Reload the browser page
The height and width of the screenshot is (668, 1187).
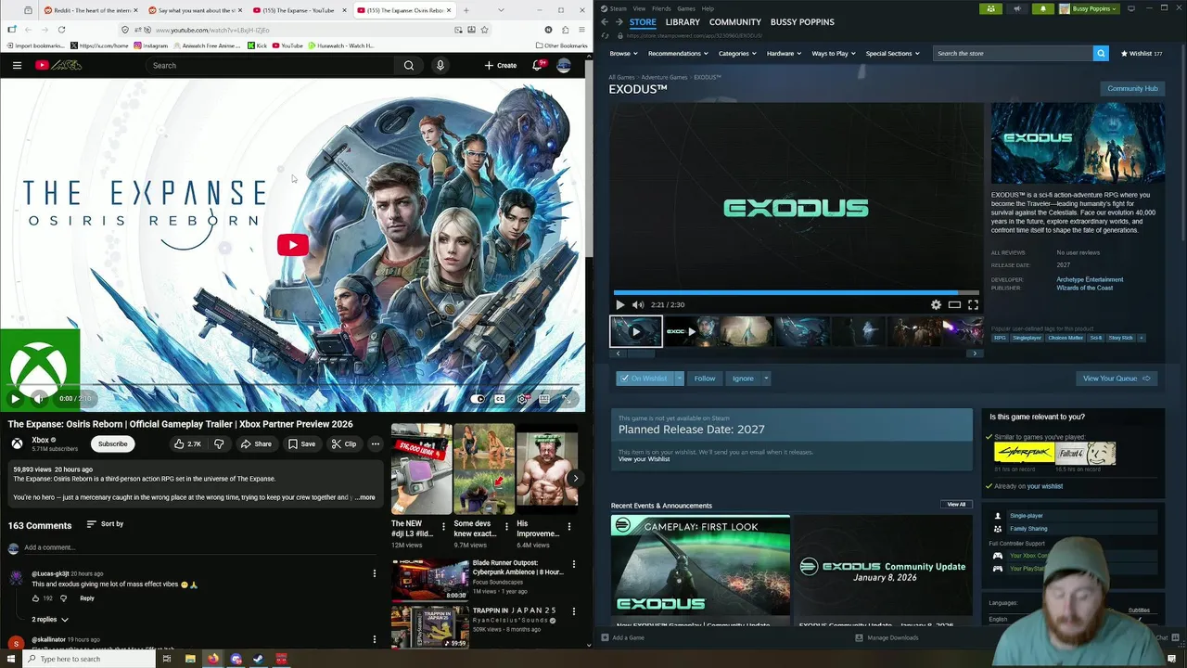click(x=61, y=30)
